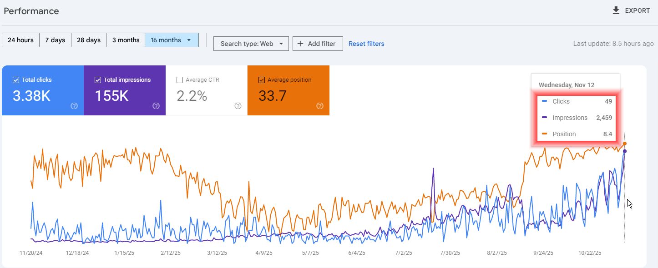Uncheck the Total impressions checkbox
Image resolution: width=658 pixels, height=268 pixels.
[x=98, y=80]
